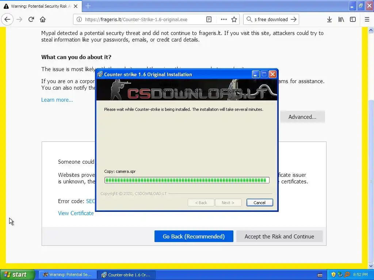
Task: Go back using browser back arrow
Action: coord(7,19)
